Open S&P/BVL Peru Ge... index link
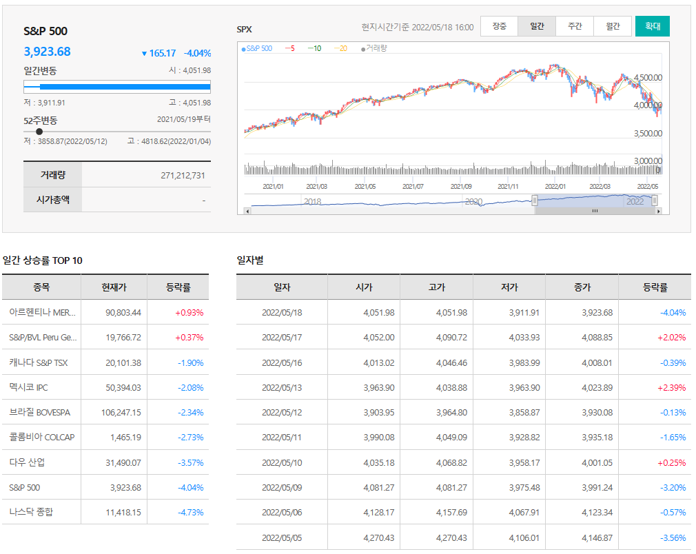Viewport: 696px width, 554px height. pyautogui.click(x=43, y=338)
